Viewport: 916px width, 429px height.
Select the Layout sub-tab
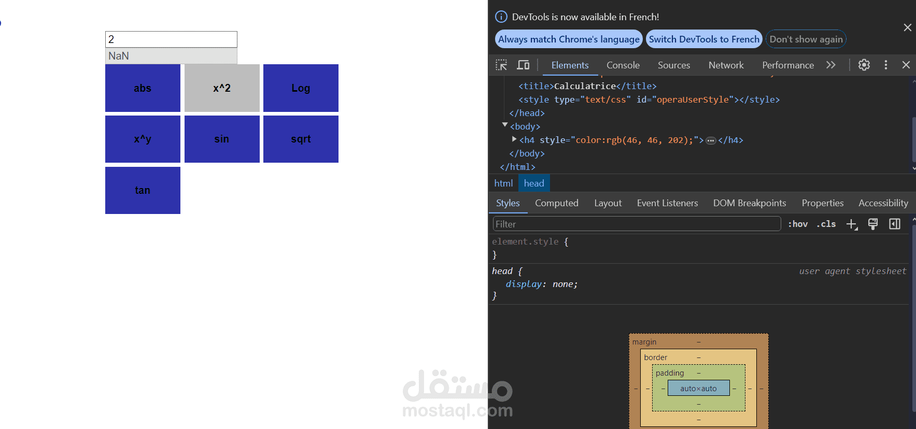[608, 203]
